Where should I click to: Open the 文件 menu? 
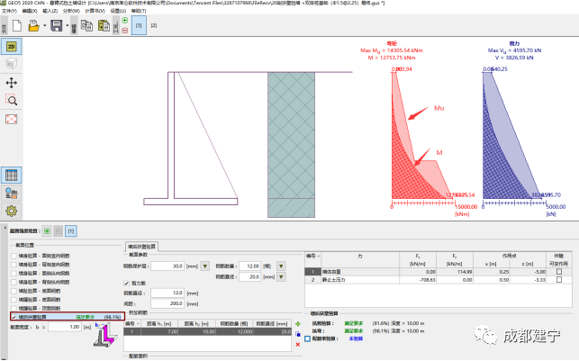(9, 11)
